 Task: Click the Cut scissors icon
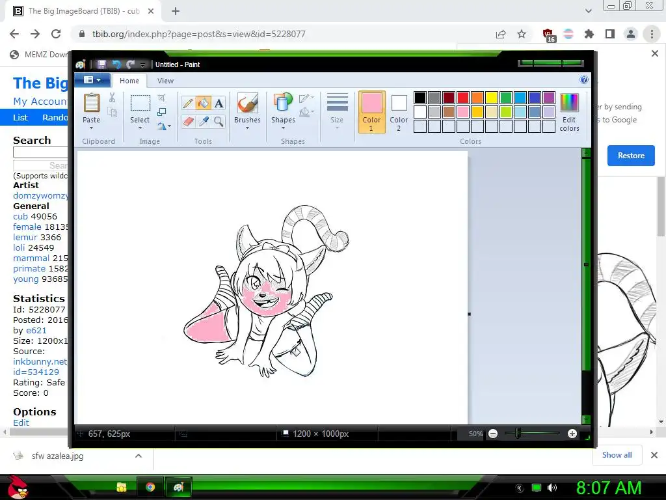point(112,98)
